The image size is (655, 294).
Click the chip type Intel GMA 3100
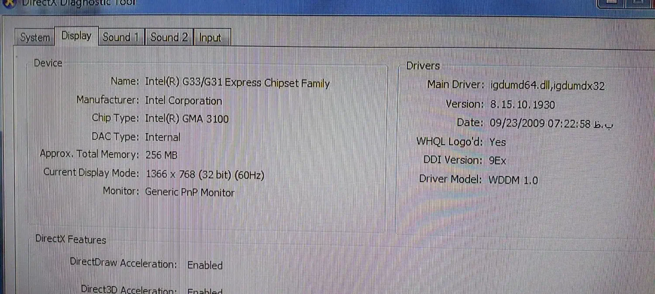186,119
